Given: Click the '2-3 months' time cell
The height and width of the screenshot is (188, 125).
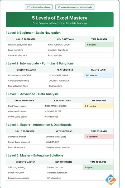Looking at the screenshot, I should (x=98, y=75).
